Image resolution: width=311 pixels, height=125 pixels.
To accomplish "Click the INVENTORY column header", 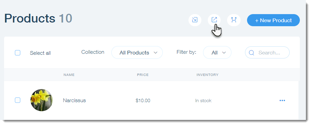I will pos(207,75).
